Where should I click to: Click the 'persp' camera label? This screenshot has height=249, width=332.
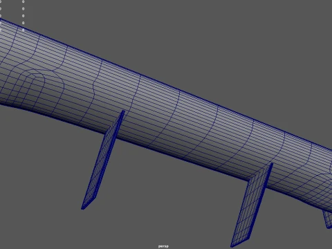coord(163,246)
